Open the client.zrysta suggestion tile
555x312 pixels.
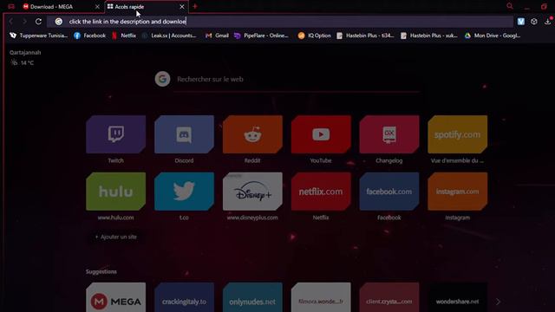pos(389,297)
